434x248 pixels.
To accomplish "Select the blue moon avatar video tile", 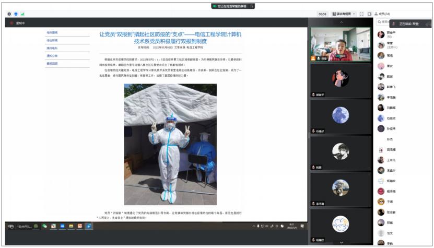I will (x=341, y=117).
